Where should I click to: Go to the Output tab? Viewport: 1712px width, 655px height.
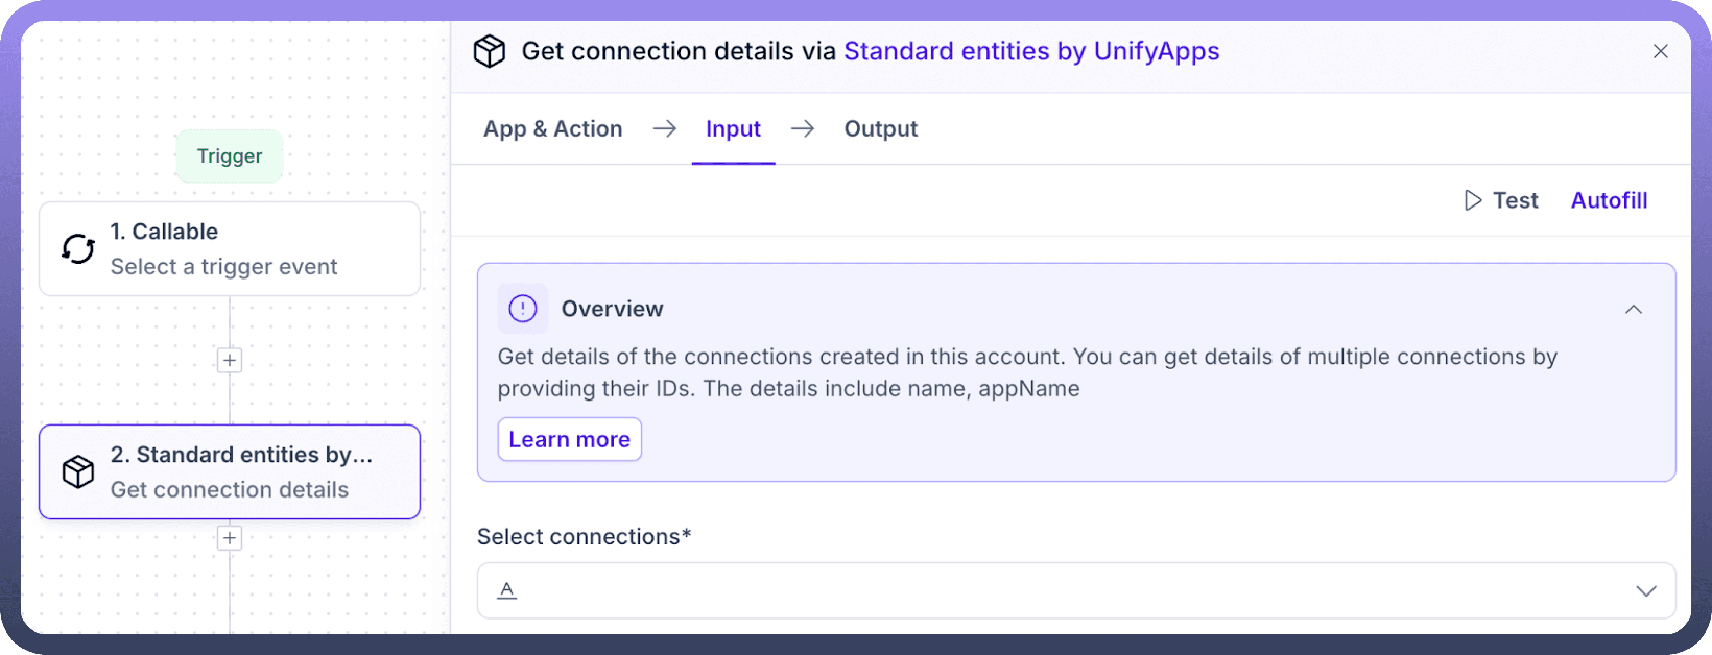coord(880,129)
